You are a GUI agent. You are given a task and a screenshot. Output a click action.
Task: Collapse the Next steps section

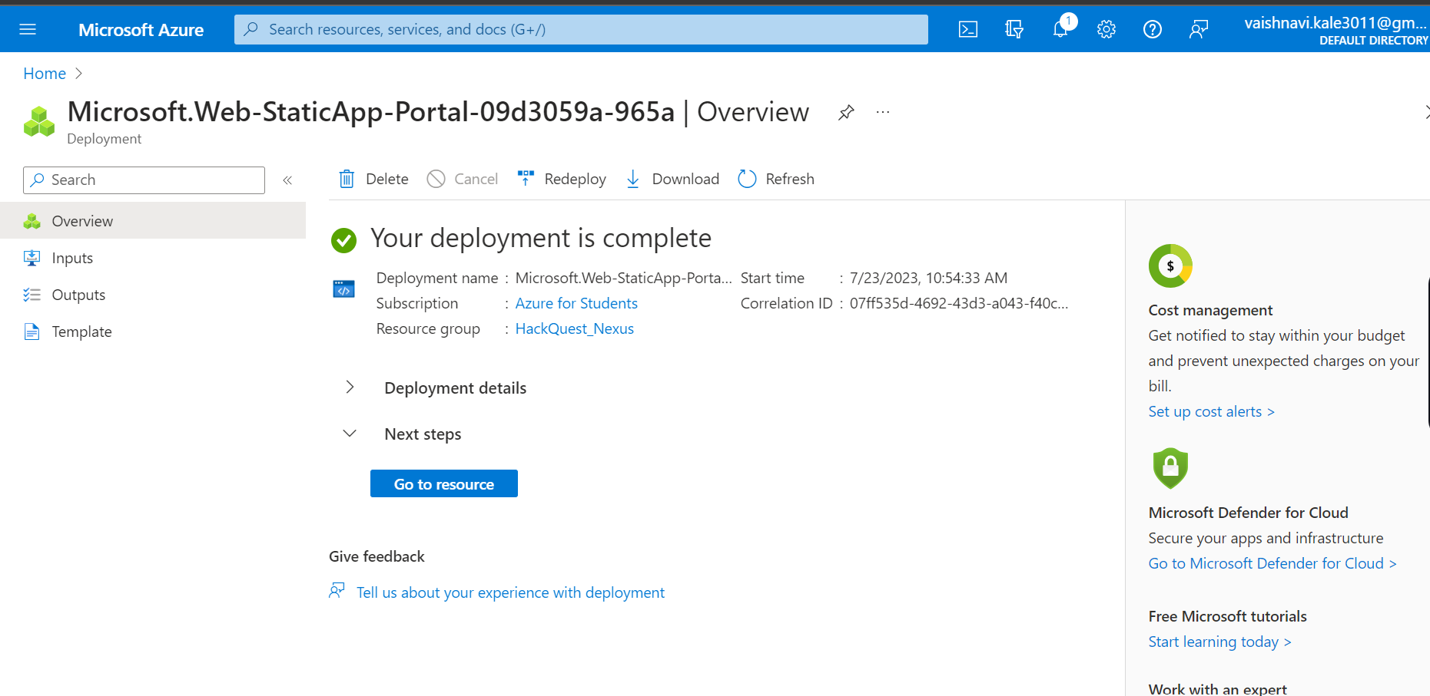tap(350, 434)
